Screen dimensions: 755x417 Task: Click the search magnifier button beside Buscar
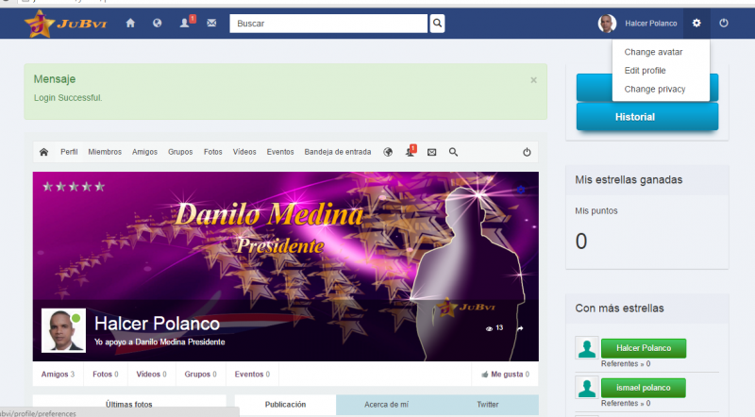pos(437,23)
